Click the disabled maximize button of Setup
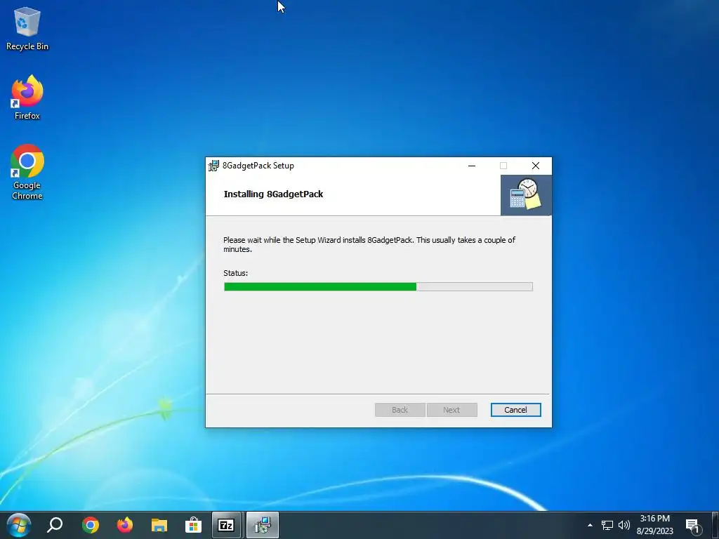The height and width of the screenshot is (539, 719). point(503,166)
